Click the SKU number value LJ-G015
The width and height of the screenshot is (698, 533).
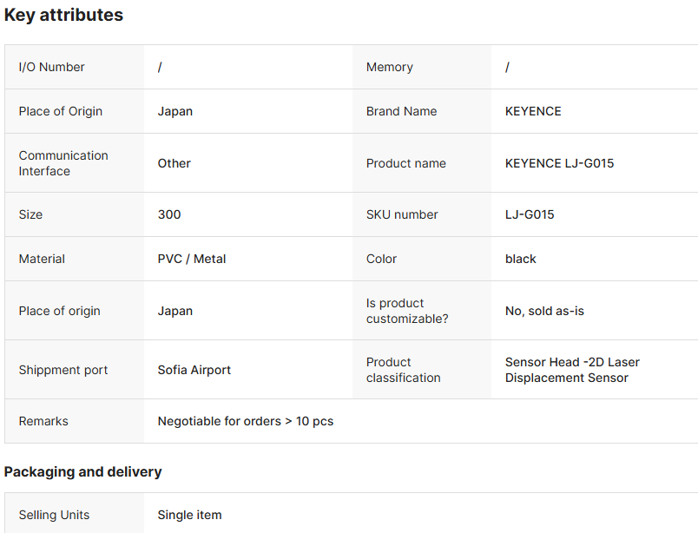530,214
